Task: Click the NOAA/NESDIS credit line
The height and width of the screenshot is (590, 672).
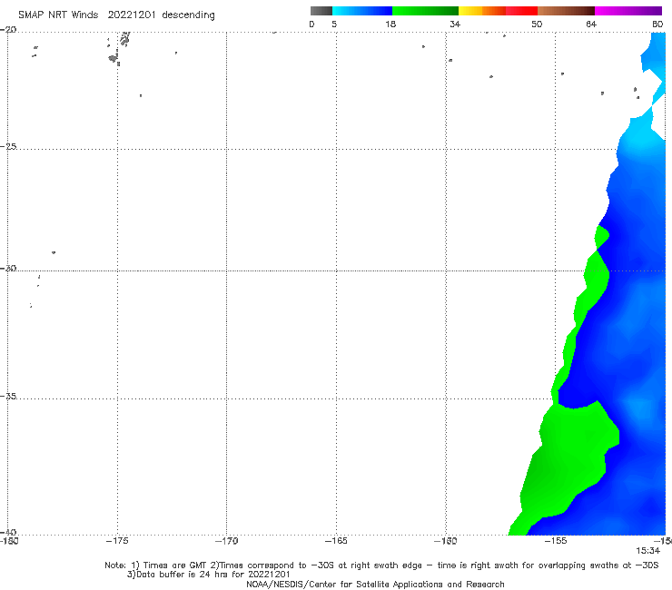Action: 375,585
